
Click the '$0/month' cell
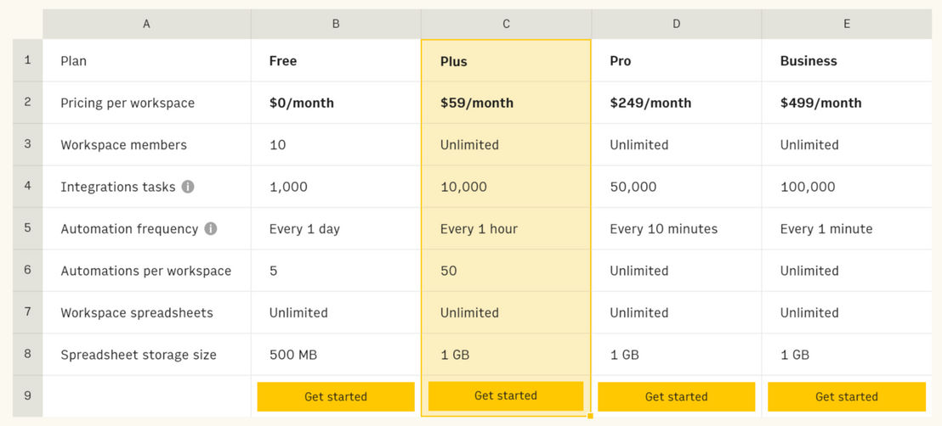[336, 103]
